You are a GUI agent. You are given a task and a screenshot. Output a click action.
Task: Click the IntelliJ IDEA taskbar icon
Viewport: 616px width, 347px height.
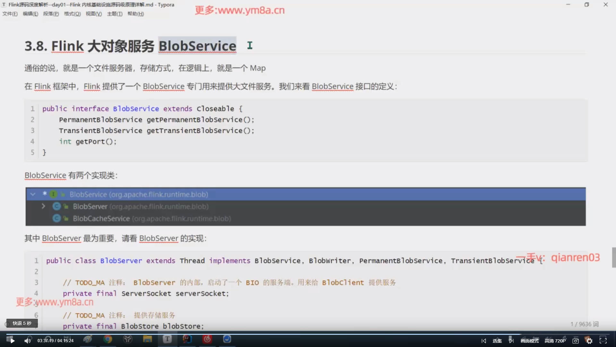(187, 339)
